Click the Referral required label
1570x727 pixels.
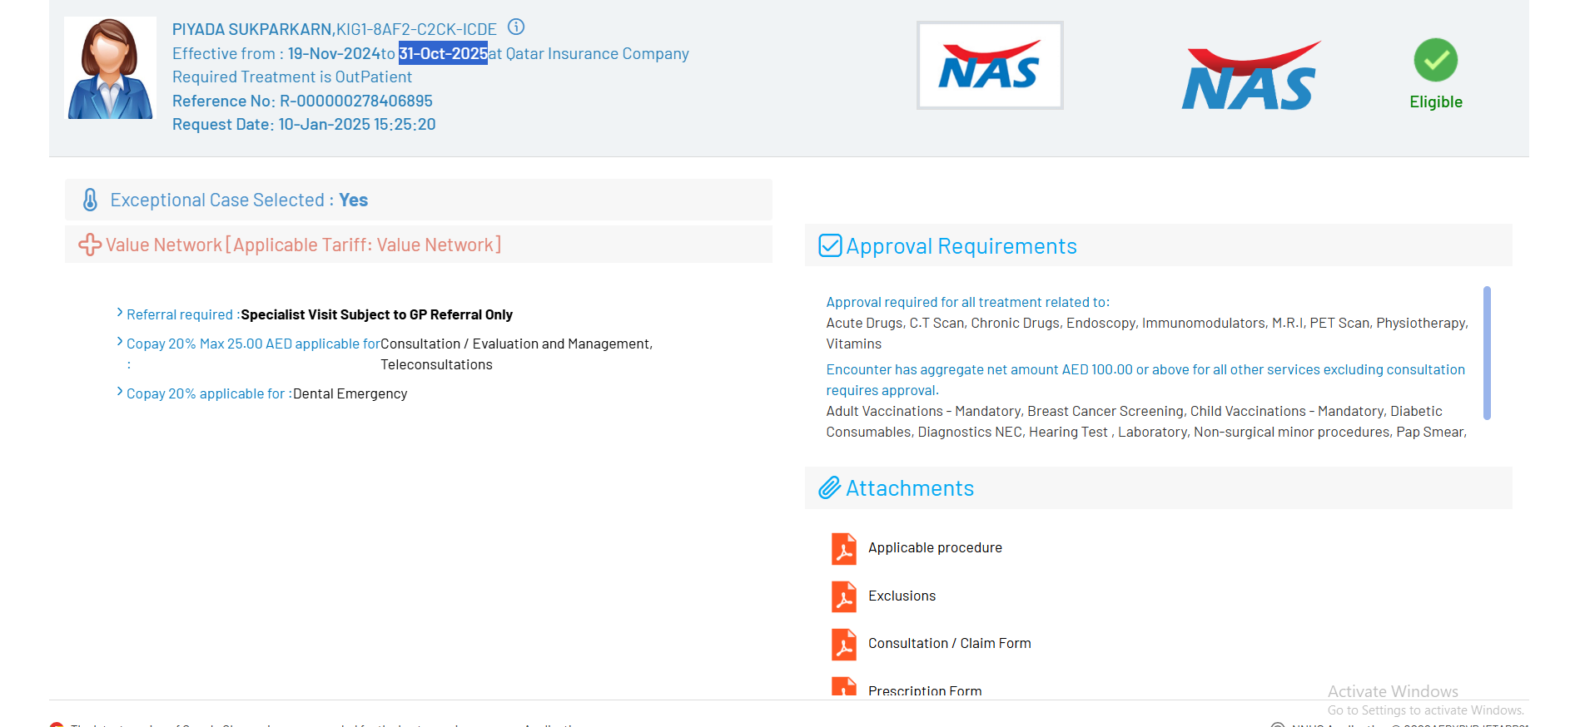pos(183,314)
